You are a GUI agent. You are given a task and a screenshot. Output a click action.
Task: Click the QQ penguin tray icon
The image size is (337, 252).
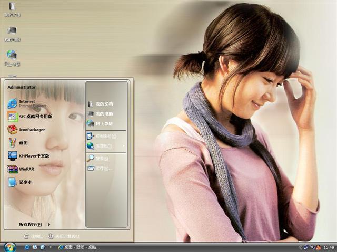(x=319, y=247)
